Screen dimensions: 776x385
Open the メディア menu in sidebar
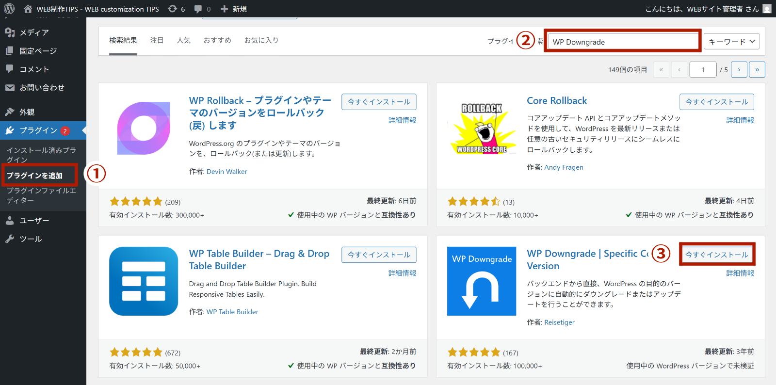34,32
